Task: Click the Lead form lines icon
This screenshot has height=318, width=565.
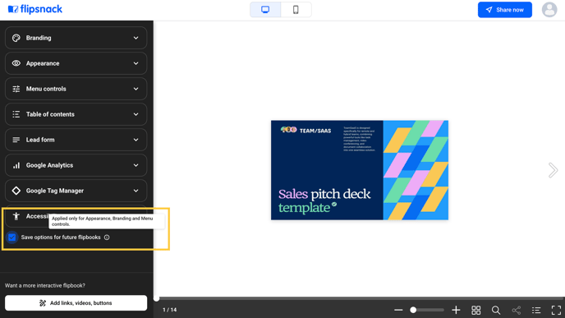Action: click(x=16, y=140)
